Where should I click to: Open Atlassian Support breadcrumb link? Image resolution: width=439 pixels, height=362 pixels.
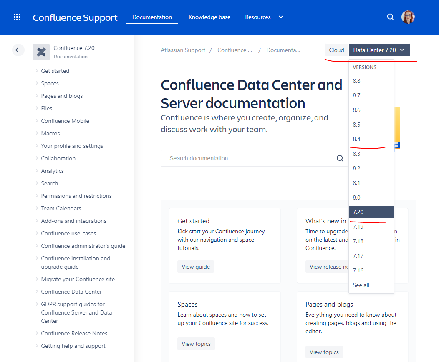(x=183, y=50)
